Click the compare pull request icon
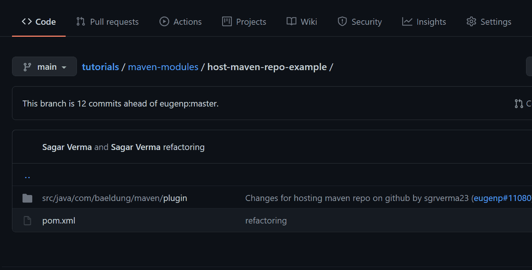Image resolution: width=532 pixels, height=270 pixels. point(519,103)
